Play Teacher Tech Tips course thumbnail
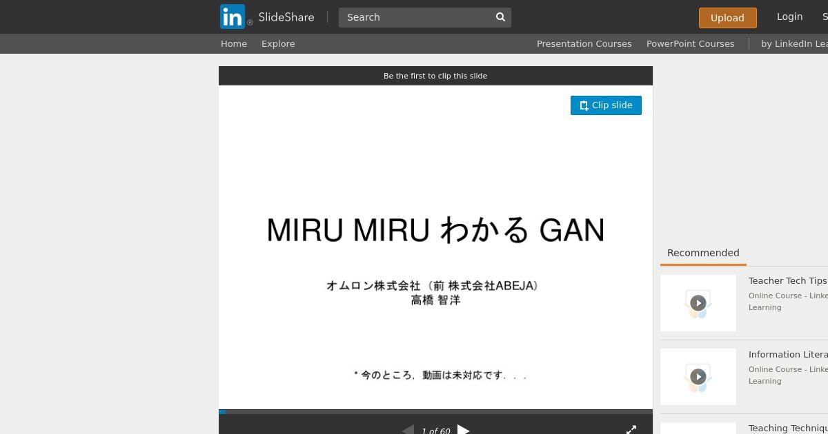Viewport: 828px width, 434px height. [698, 303]
